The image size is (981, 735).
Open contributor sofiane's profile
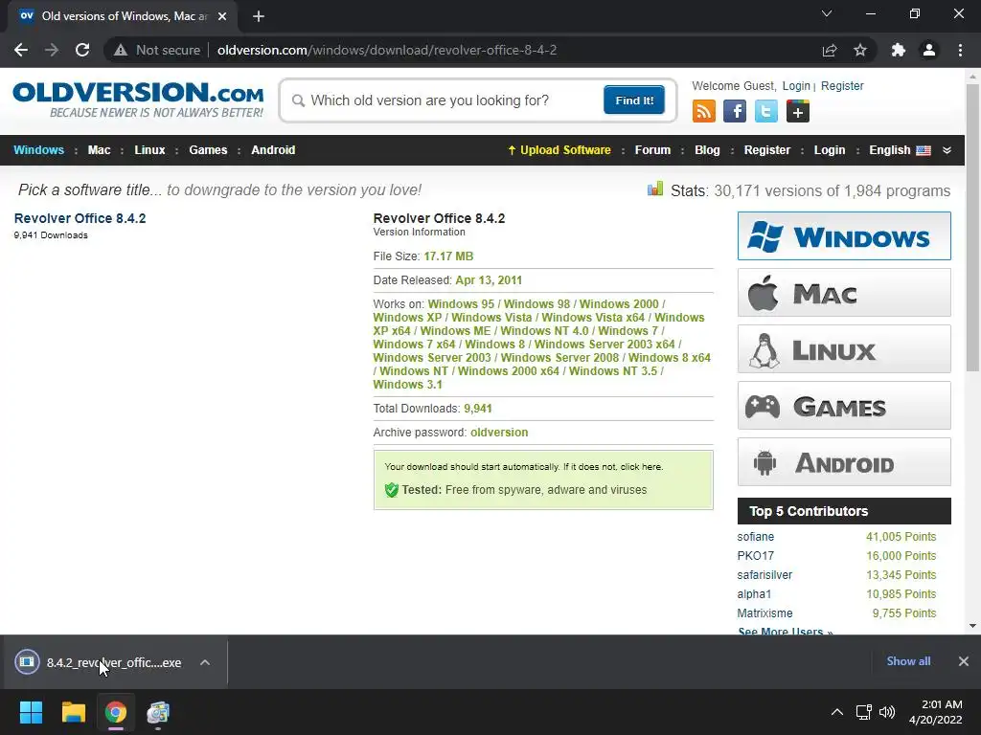pos(755,537)
